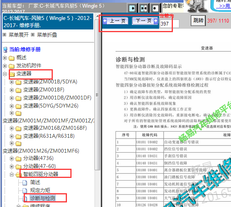Click the 跳转 jump button
231x207 pixels.
[198, 21]
